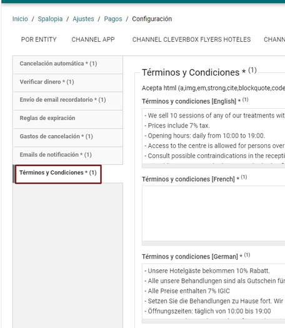Click the German textarea bottom resize bar
Image resolution: width=285 pixels, height=328 pixels.
point(213,321)
